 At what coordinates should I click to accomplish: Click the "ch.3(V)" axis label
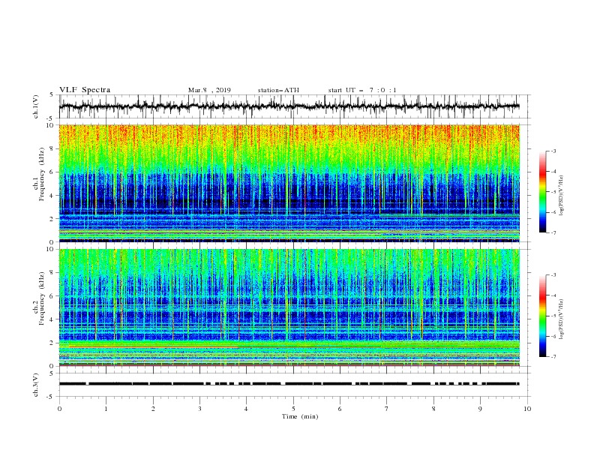(x=36, y=385)
